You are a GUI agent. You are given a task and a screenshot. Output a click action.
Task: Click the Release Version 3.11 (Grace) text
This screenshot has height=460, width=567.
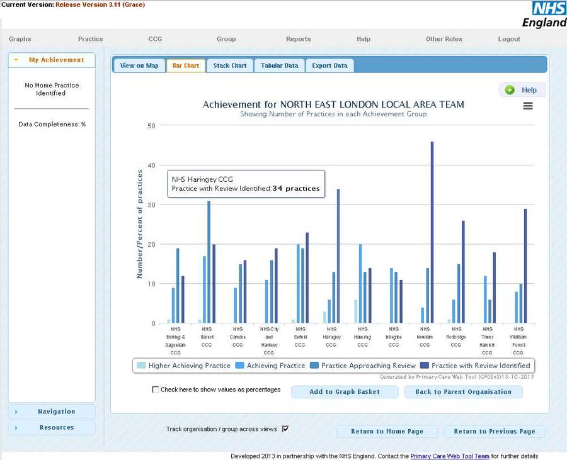(100, 4)
